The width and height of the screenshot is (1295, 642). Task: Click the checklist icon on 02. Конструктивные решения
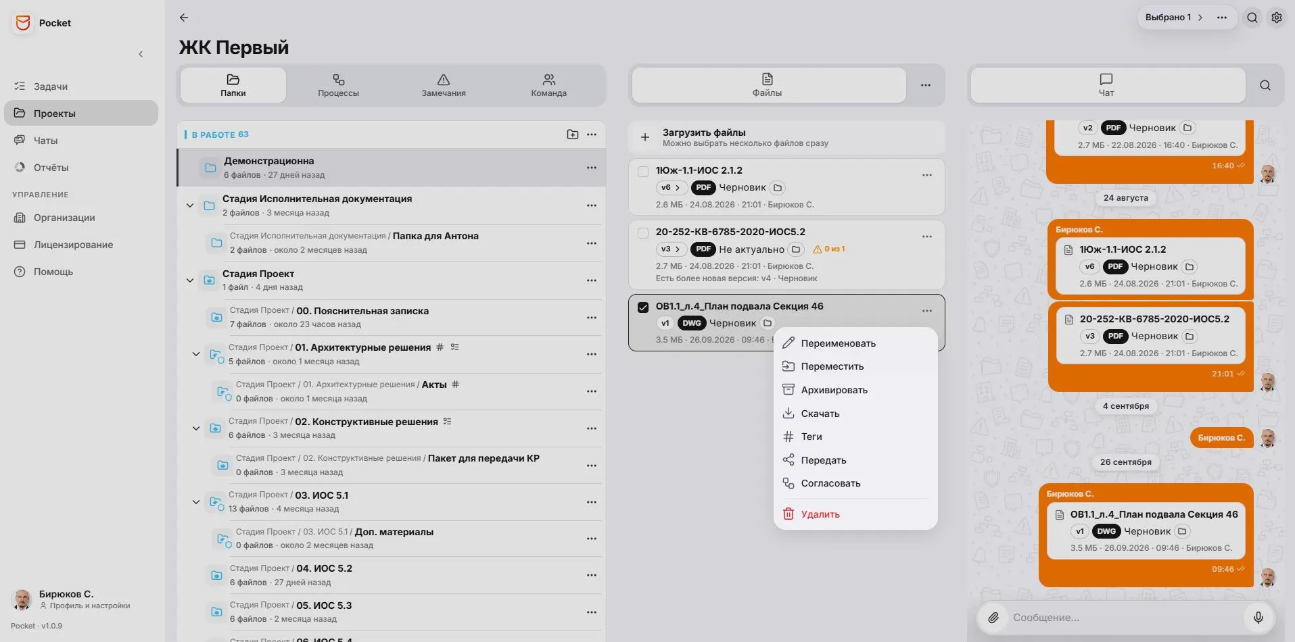[448, 421]
